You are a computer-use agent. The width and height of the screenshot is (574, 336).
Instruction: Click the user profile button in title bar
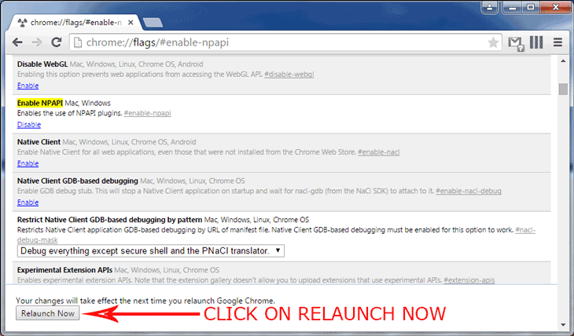click(489, 6)
